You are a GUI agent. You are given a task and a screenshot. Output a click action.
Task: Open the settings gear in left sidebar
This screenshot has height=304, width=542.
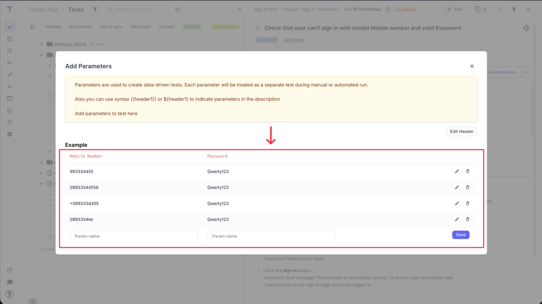pos(9,134)
